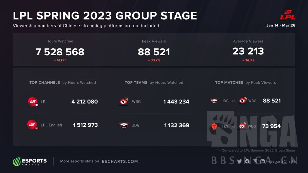Click the WBG team logo under Top Teams
Screen dimensions: 308x173
tap(124, 102)
